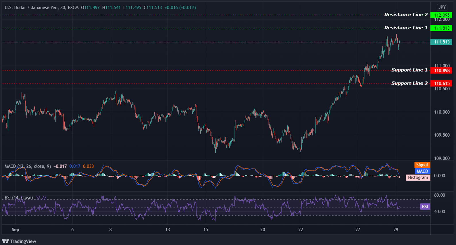The height and width of the screenshot is (245, 456).
Task: Click the MACD value 0.017 in legend
Action: (x=75, y=166)
